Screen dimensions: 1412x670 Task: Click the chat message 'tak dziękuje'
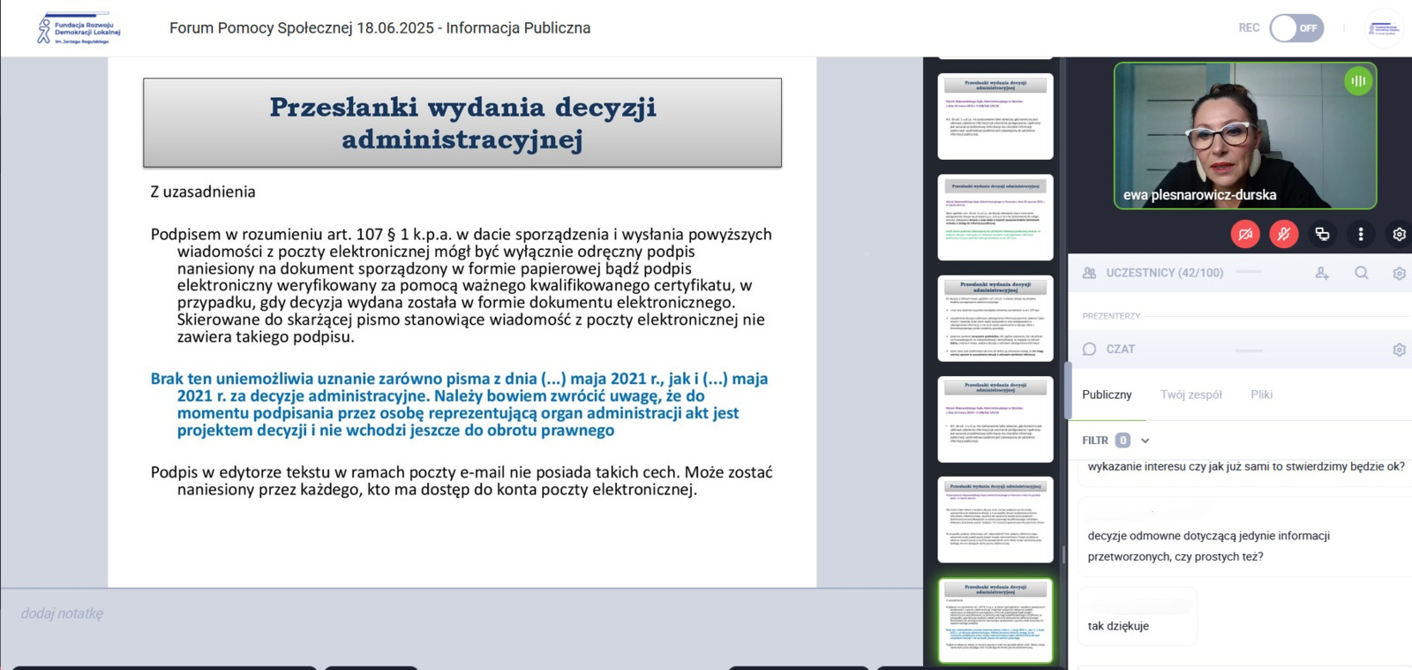click(x=1118, y=626)
